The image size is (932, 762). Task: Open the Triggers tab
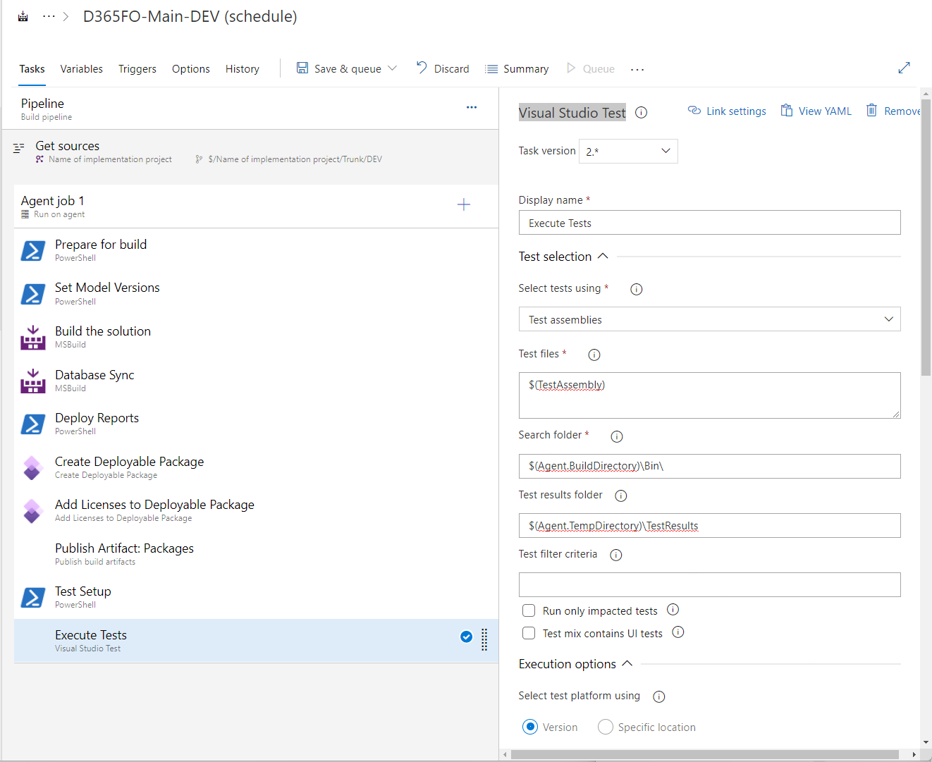pos(137,69)
